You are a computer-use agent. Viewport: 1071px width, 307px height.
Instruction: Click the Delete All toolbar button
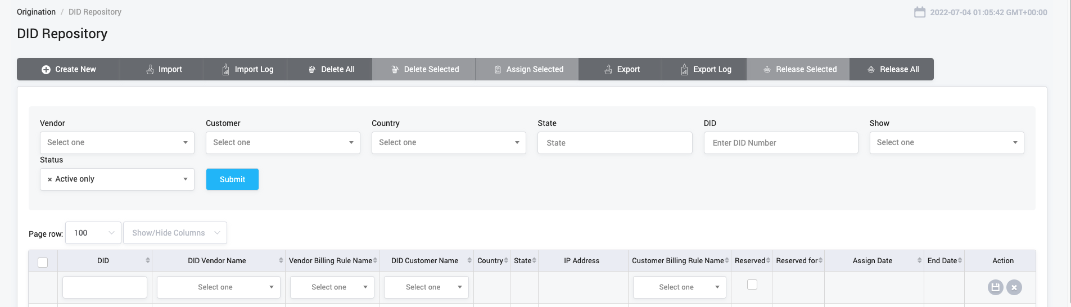pyautogui.click(x=330, y=69)
